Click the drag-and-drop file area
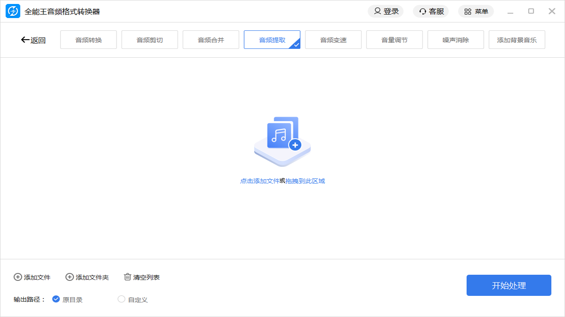565x317 pixels. coord(282,158)
